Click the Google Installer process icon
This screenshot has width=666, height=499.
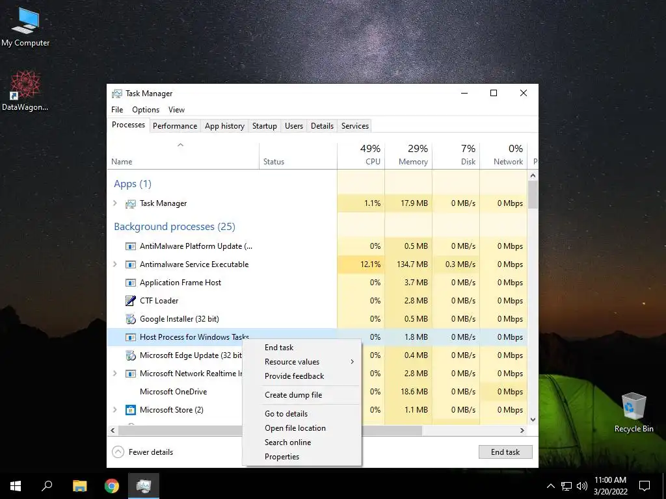tap(130, 319)
